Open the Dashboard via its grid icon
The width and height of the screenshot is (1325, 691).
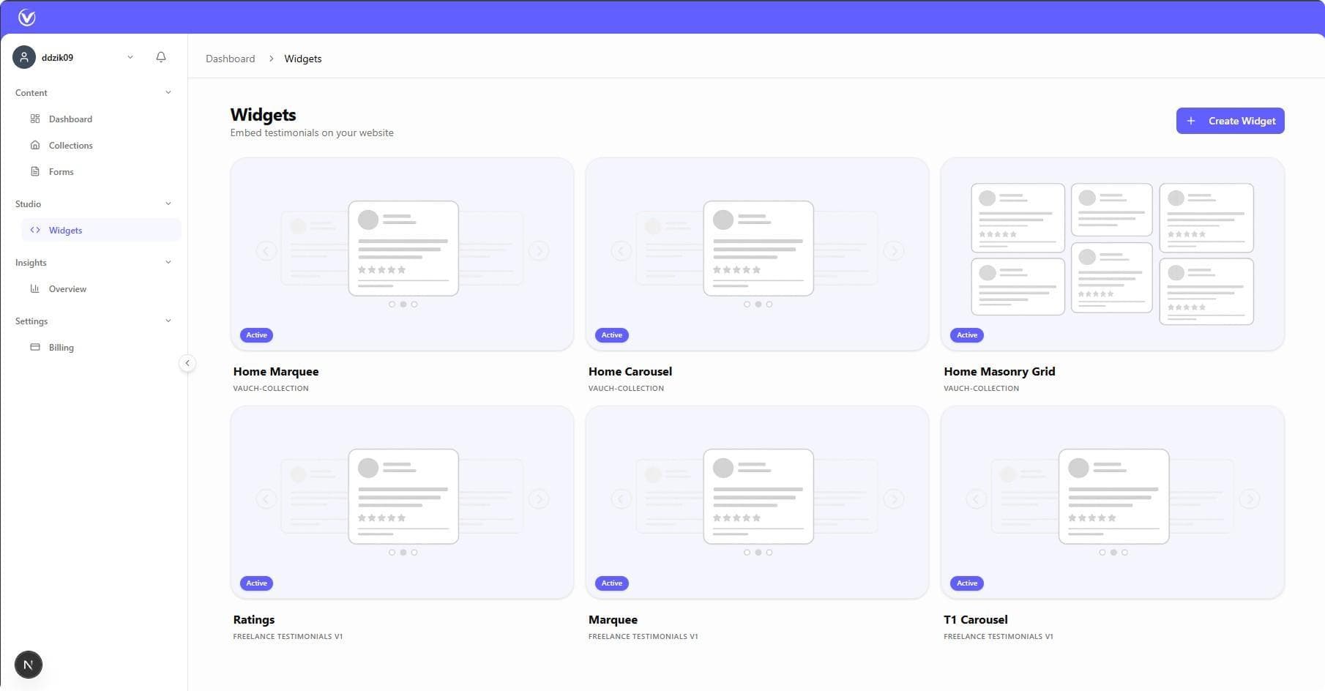pyautogui.click(x=35, y=119)
